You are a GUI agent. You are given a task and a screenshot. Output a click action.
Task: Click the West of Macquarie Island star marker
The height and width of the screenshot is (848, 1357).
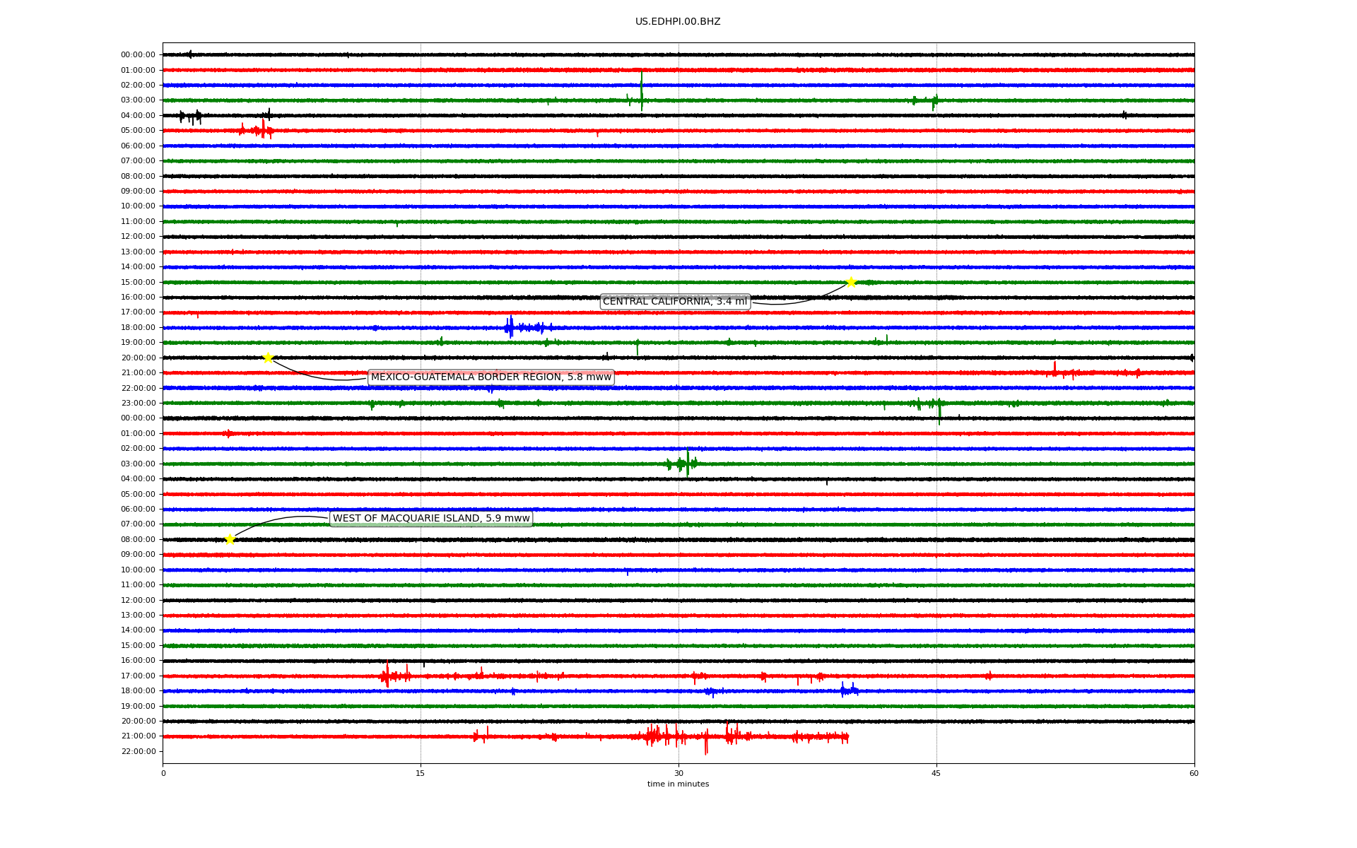click(x=230, y=539)
